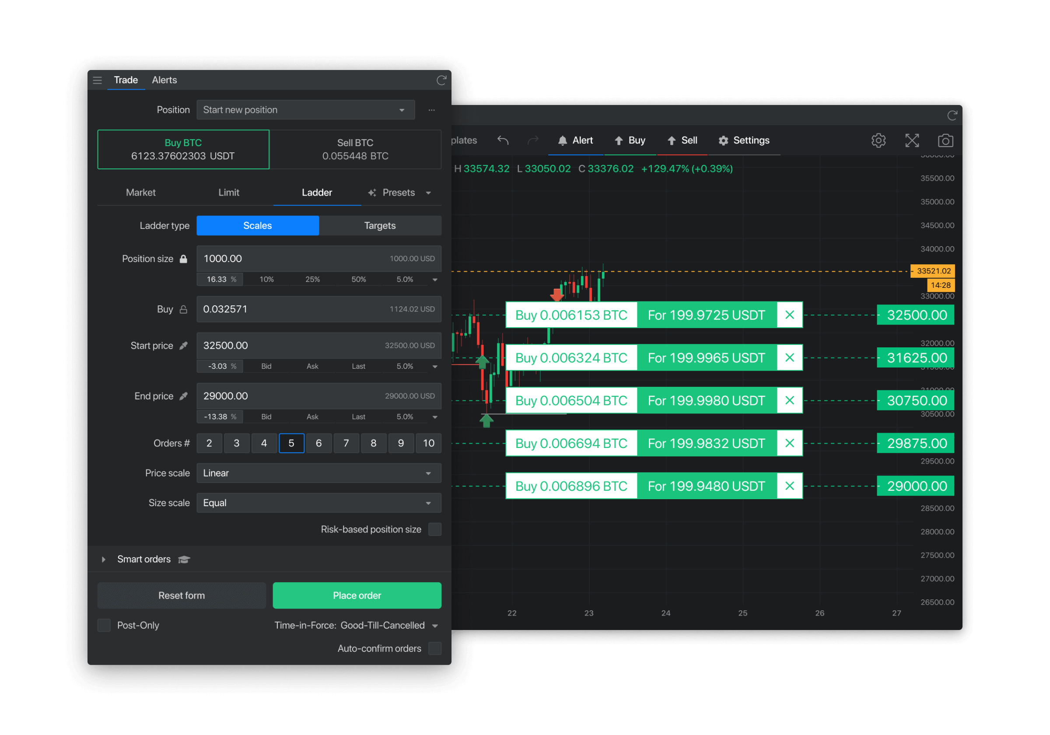Open Position size percentage dropdown arrow
This screenshot has width=1050, height=735.
click(435, 280)
